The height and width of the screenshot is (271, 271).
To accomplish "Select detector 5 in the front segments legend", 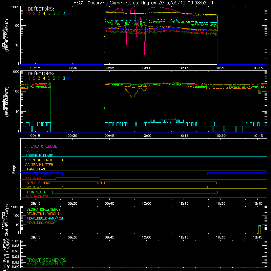I will pyautogui.click(x=49, y=14).
